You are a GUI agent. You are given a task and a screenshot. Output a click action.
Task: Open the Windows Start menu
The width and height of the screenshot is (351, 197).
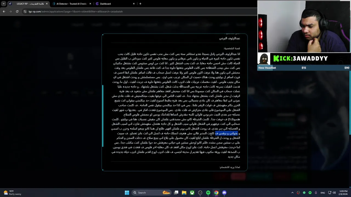pos(127,193)
